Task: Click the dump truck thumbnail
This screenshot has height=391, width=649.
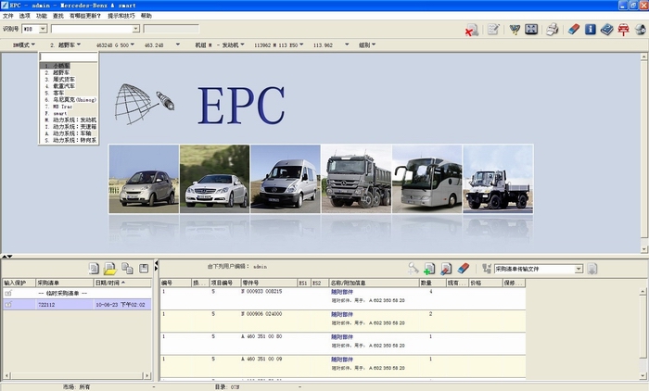Action: coord(356,179)
